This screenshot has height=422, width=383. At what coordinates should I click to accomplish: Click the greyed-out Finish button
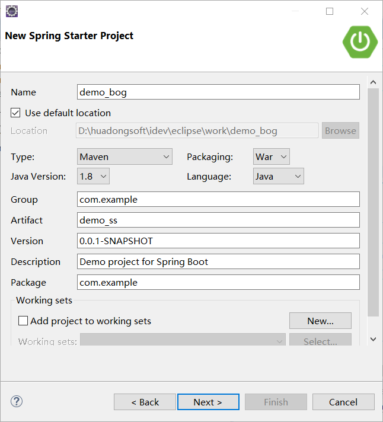pyautogui.click(x=276, y=402)
